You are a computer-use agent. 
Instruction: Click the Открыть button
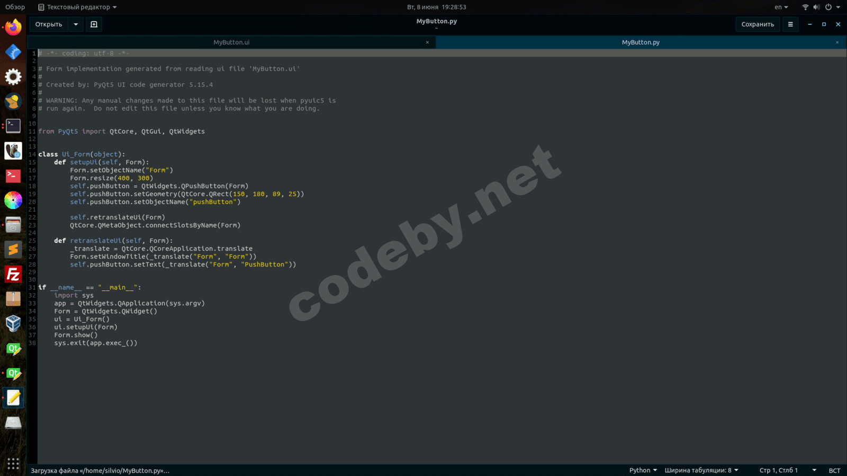(49, 24)
